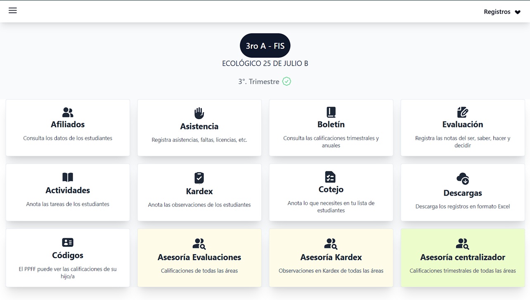Open the Registros menu
This screenshot has height=300, width=530.
point(496,12)
